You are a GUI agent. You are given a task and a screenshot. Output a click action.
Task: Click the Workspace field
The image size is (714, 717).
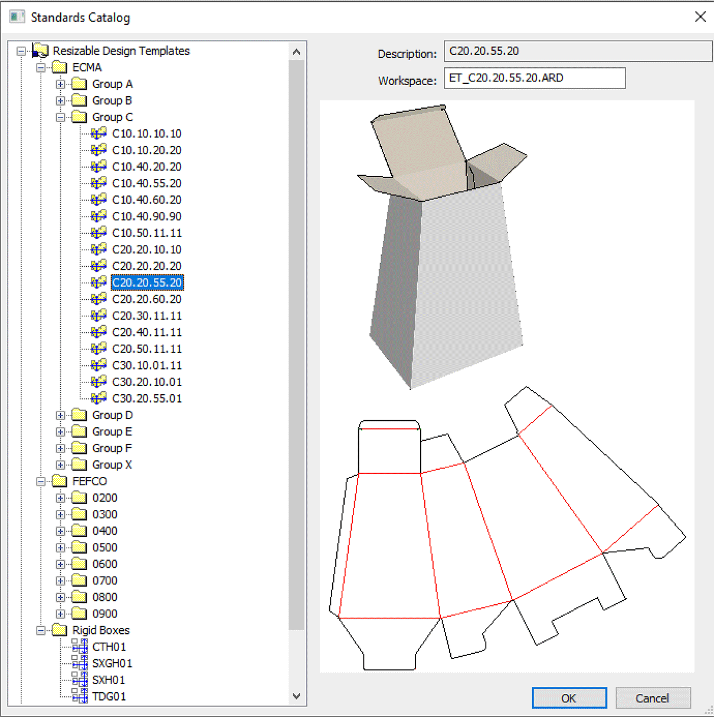[535, 78]
